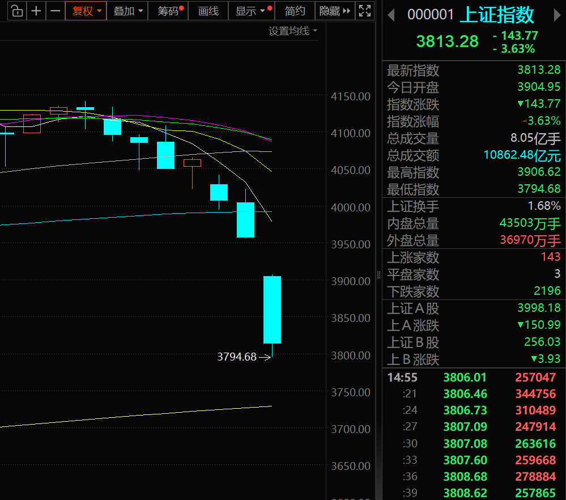Open the 筹码 chip distribution view
The height and width of the screenshot is (500, 566).
(168, 11)
